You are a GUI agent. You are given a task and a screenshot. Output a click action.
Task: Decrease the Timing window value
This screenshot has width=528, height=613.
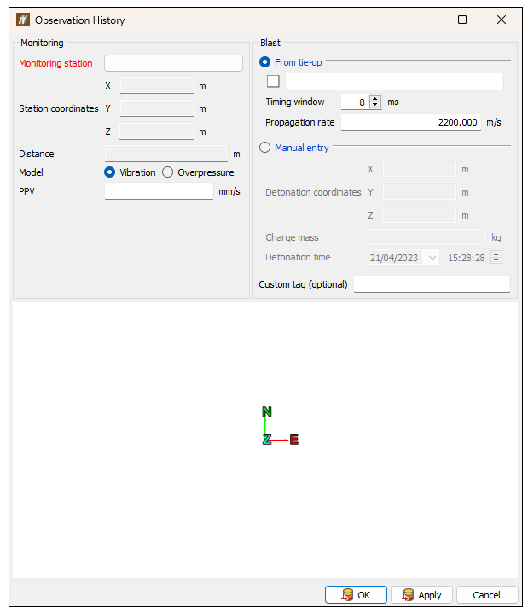(x=375, y=105)
